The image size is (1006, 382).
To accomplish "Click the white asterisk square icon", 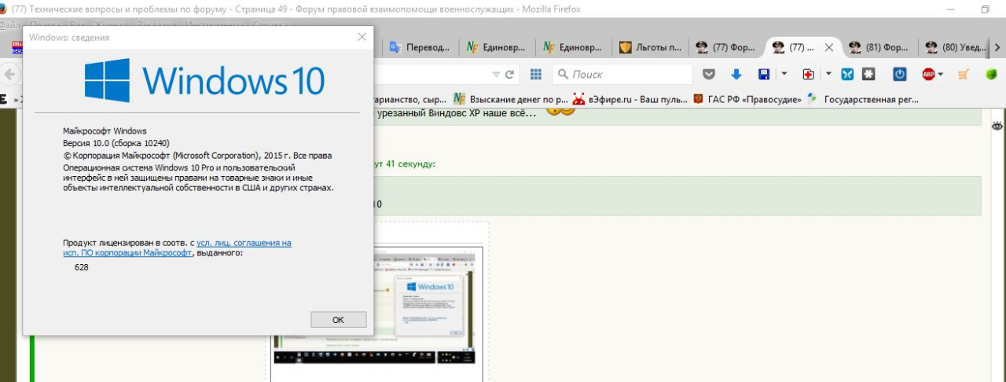I will (868, 74).
